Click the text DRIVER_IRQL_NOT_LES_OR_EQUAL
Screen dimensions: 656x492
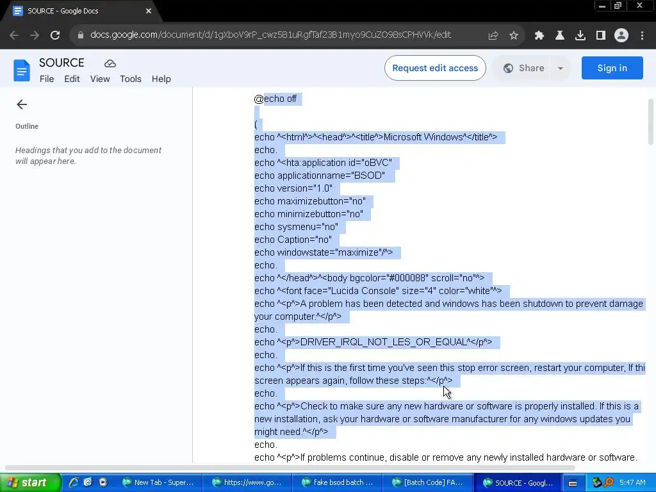pyautogui.click(x=383, y=342)
